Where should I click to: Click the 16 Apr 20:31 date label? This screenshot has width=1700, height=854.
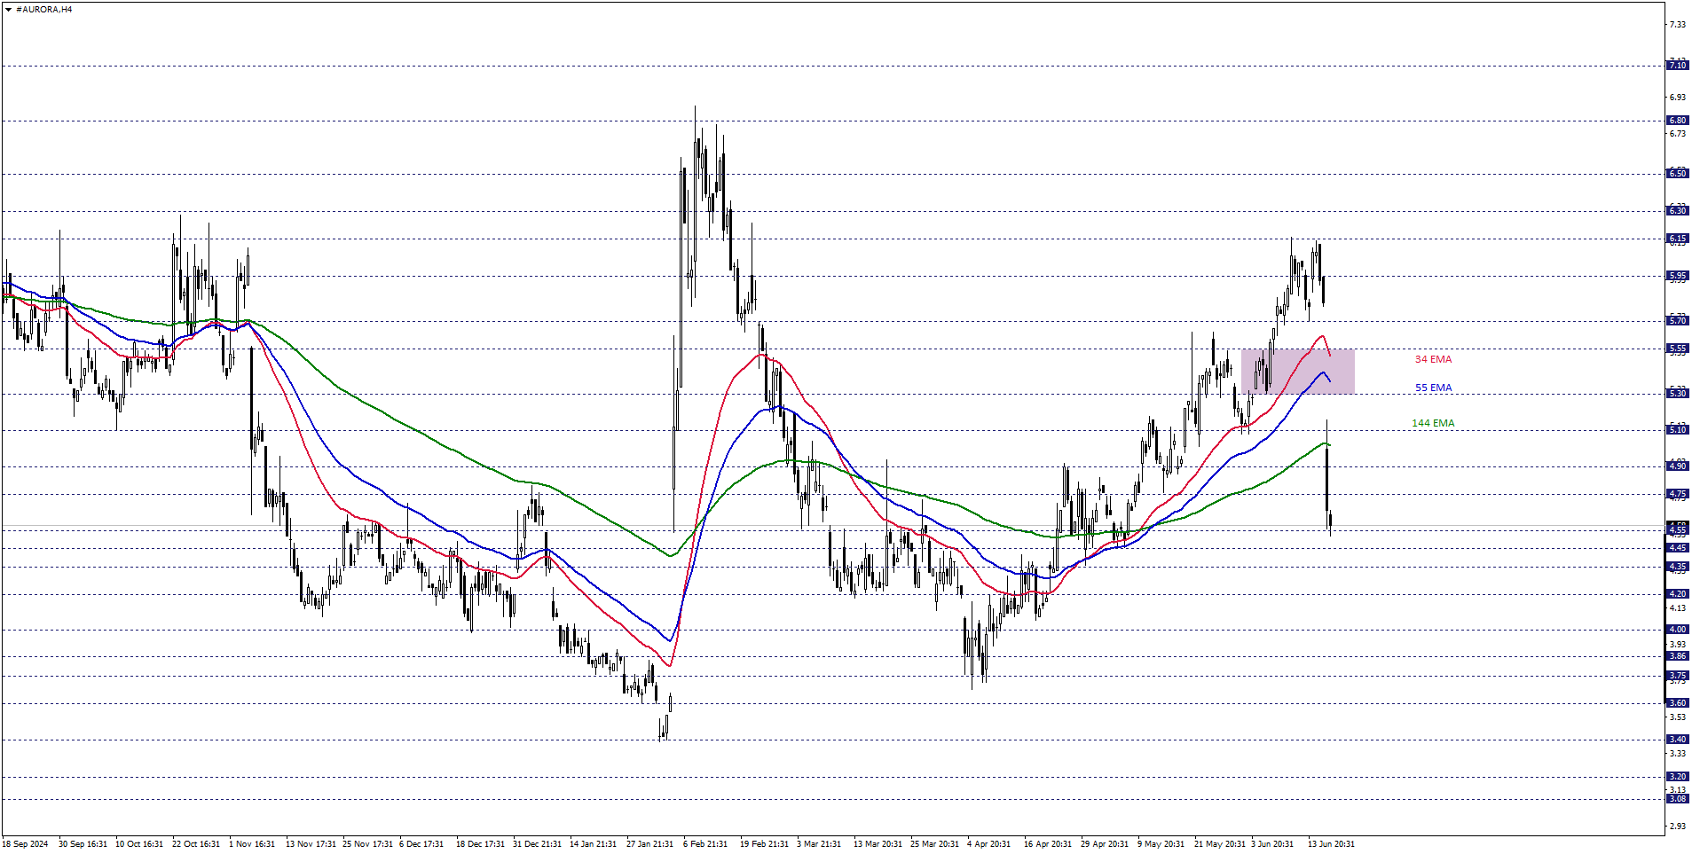point(1047,844)
